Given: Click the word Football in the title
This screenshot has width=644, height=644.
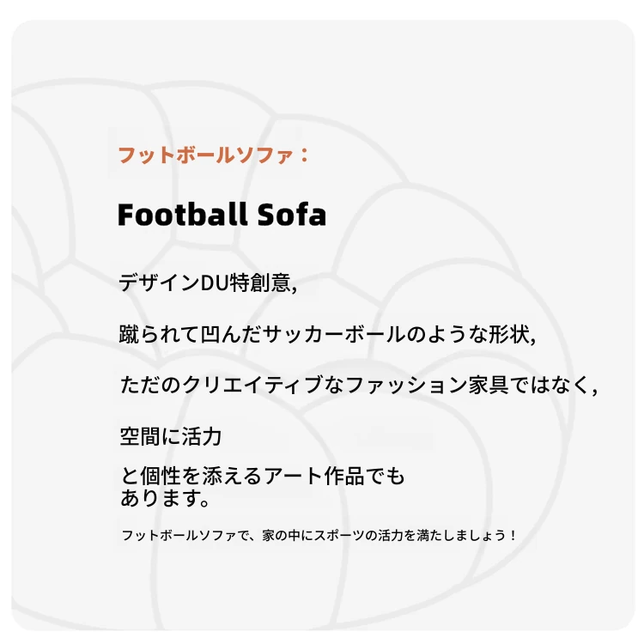Looking at the screenshot, I should click(x=183, y=215).
